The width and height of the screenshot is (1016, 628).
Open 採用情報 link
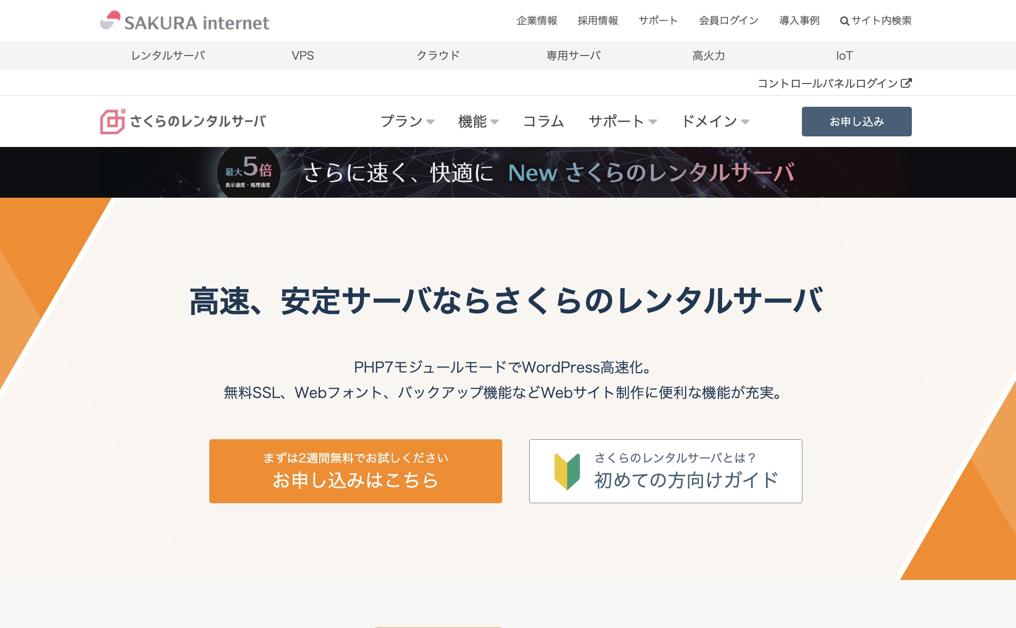pyautogui.click(x=598, y=21)
